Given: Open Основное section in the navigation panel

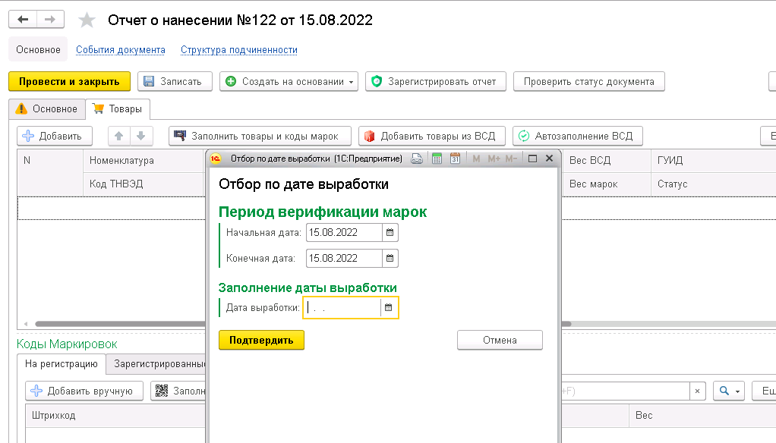Looking at the screenshot, I should [38, 49].
